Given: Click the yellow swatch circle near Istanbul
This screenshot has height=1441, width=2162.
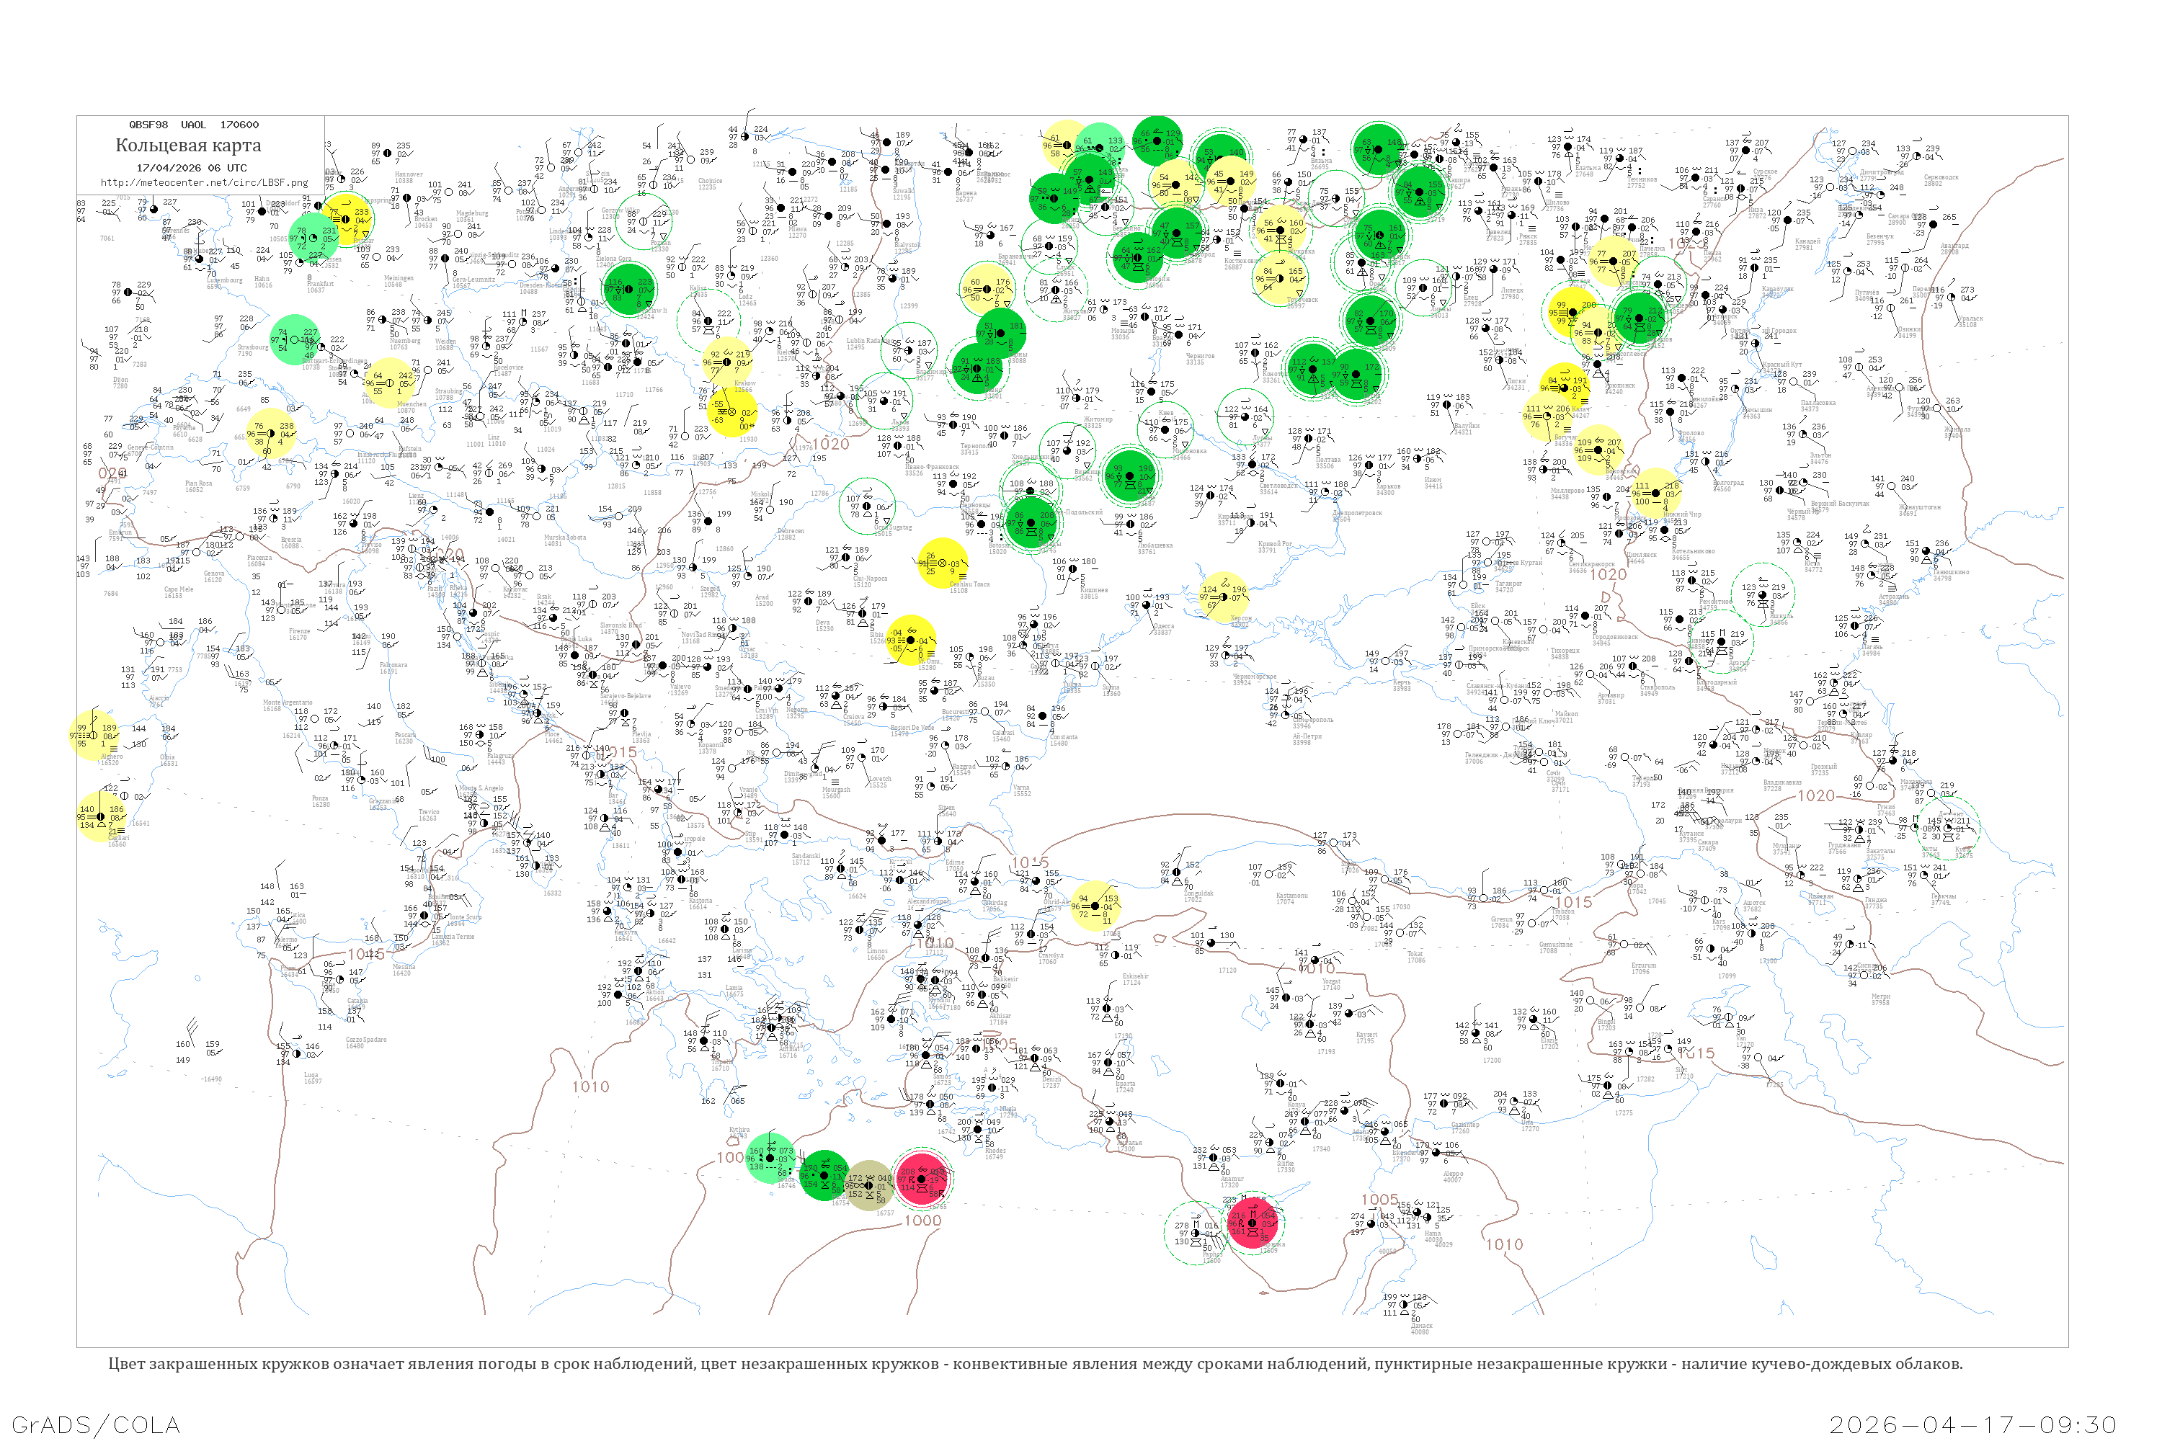Looking at the screenshot, I should click(x=1095, y=905).
